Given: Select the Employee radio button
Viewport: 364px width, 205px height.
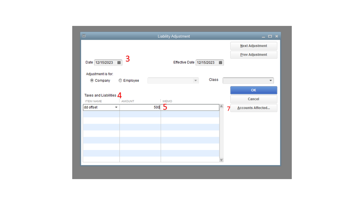Looking at the screenshot, I should (x=120, y=80).
